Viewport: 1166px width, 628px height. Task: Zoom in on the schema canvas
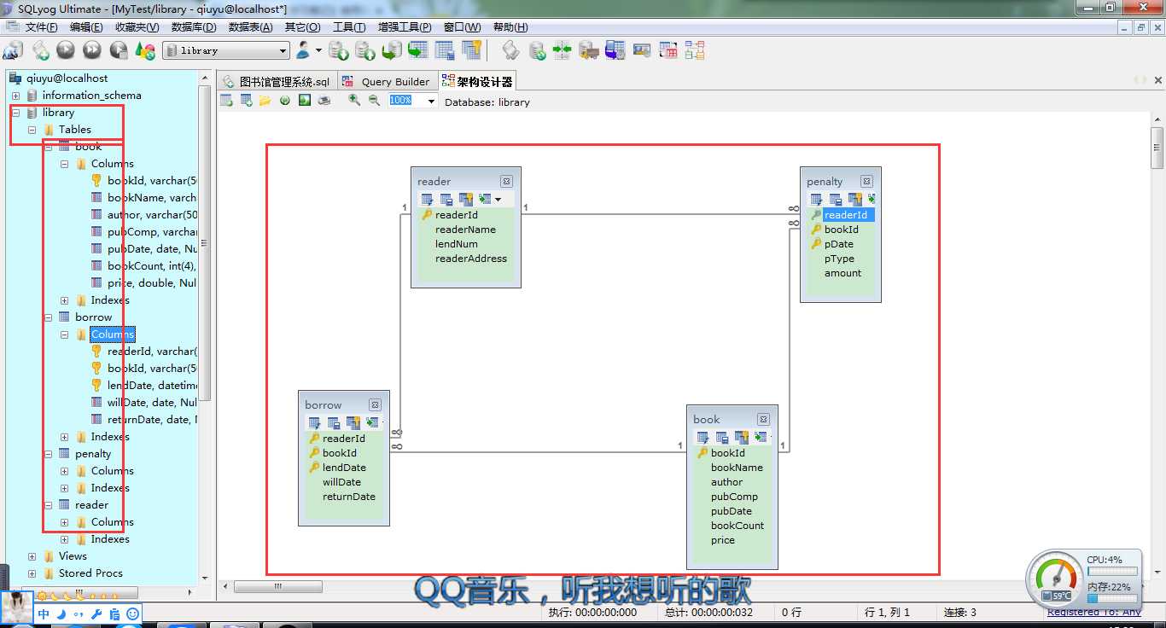point(354,101)
